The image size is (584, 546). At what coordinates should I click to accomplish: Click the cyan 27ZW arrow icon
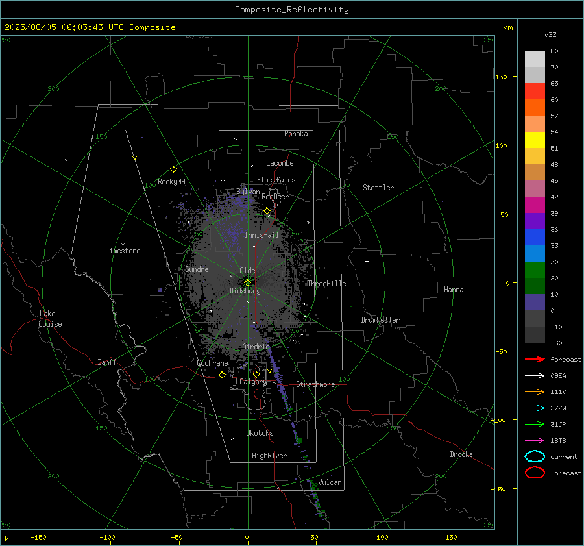click(535, 408)
